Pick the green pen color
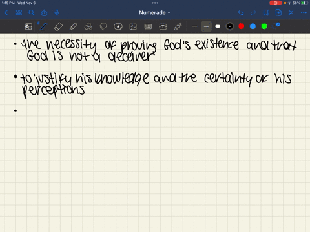 (x=264, y=26)
